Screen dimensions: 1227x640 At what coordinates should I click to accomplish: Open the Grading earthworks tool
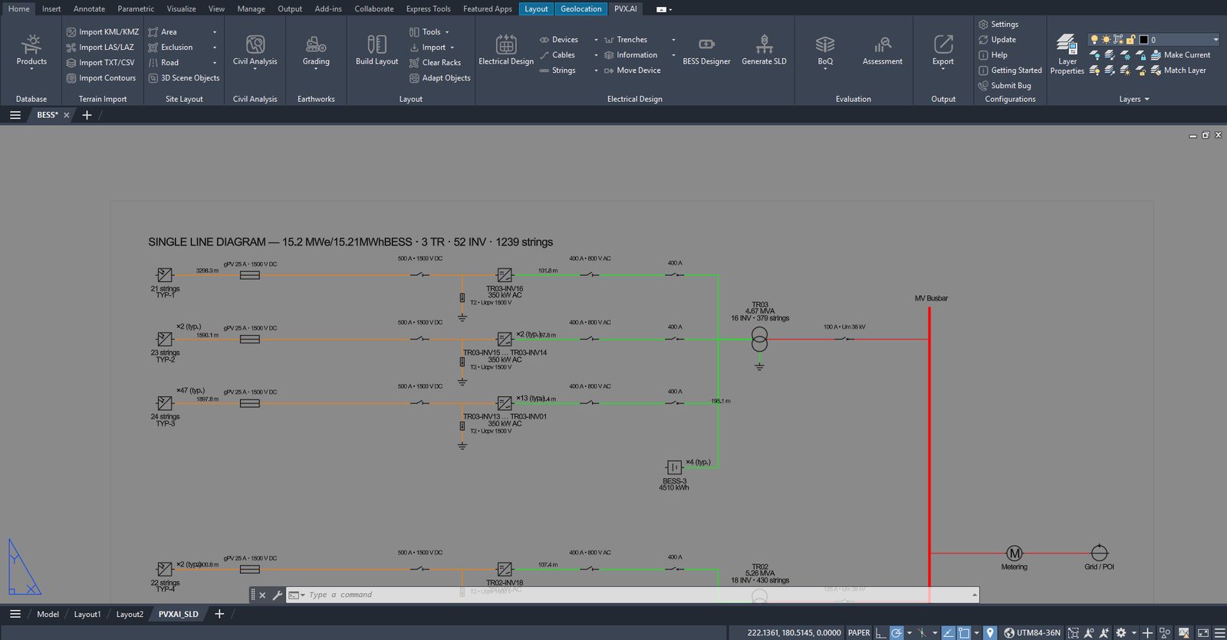(x=316, y=51)
